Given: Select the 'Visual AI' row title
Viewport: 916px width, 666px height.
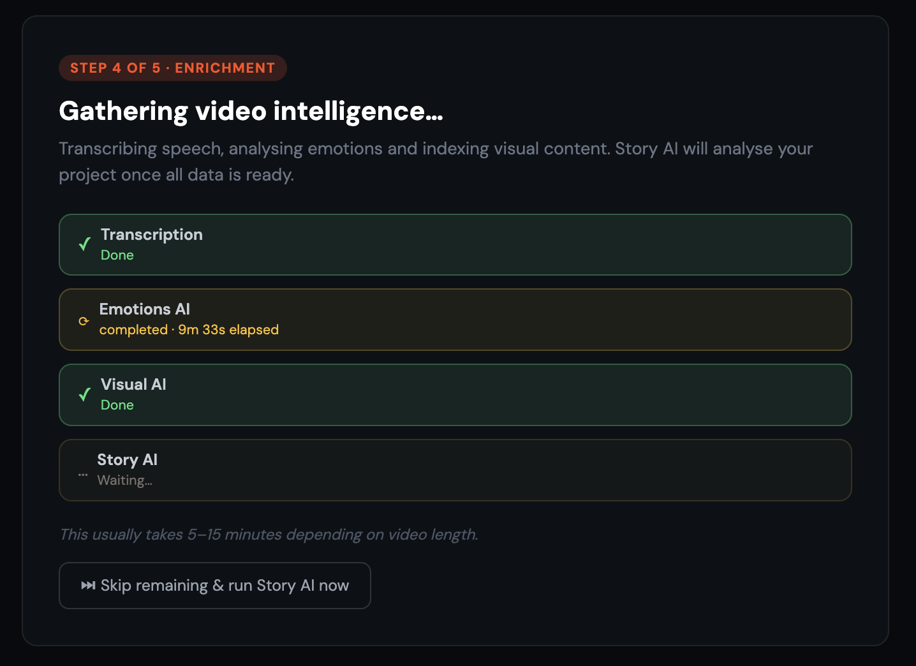Looking at the screenshot, I should click(133, 385).
